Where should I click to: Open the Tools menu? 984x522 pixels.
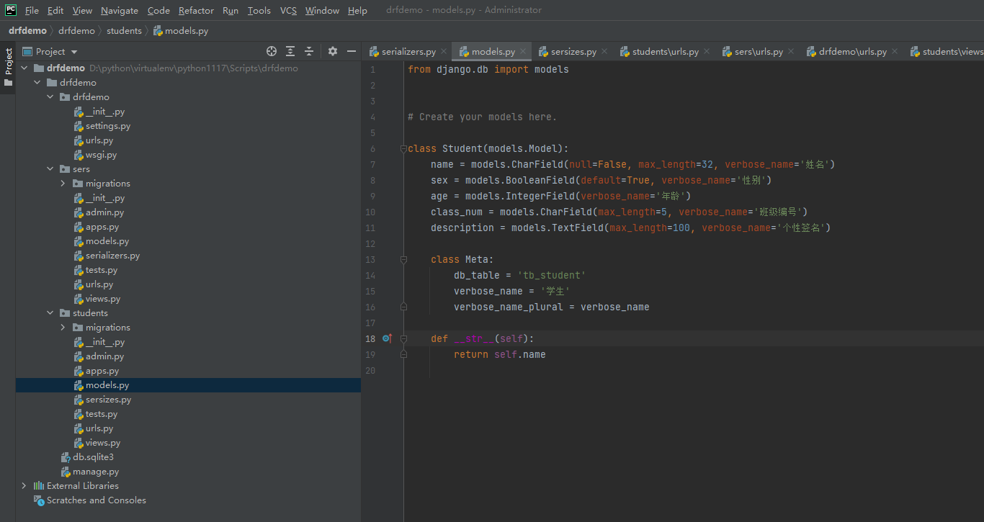tap(259, 10)
